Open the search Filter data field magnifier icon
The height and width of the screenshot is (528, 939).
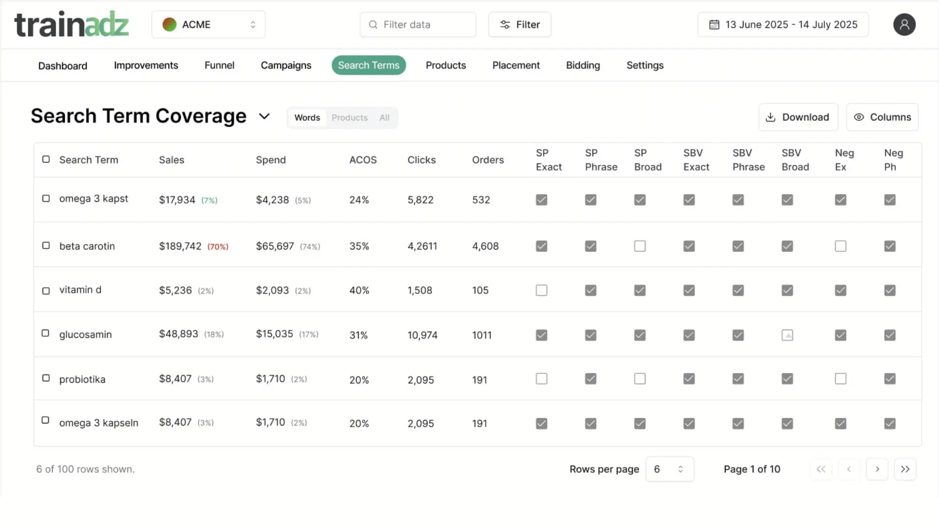[x=373, y=24]
